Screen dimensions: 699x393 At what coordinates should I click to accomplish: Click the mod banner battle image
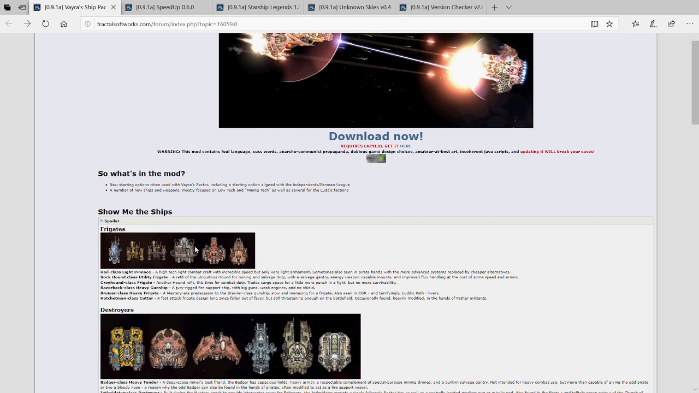click(x=376, y=81)
